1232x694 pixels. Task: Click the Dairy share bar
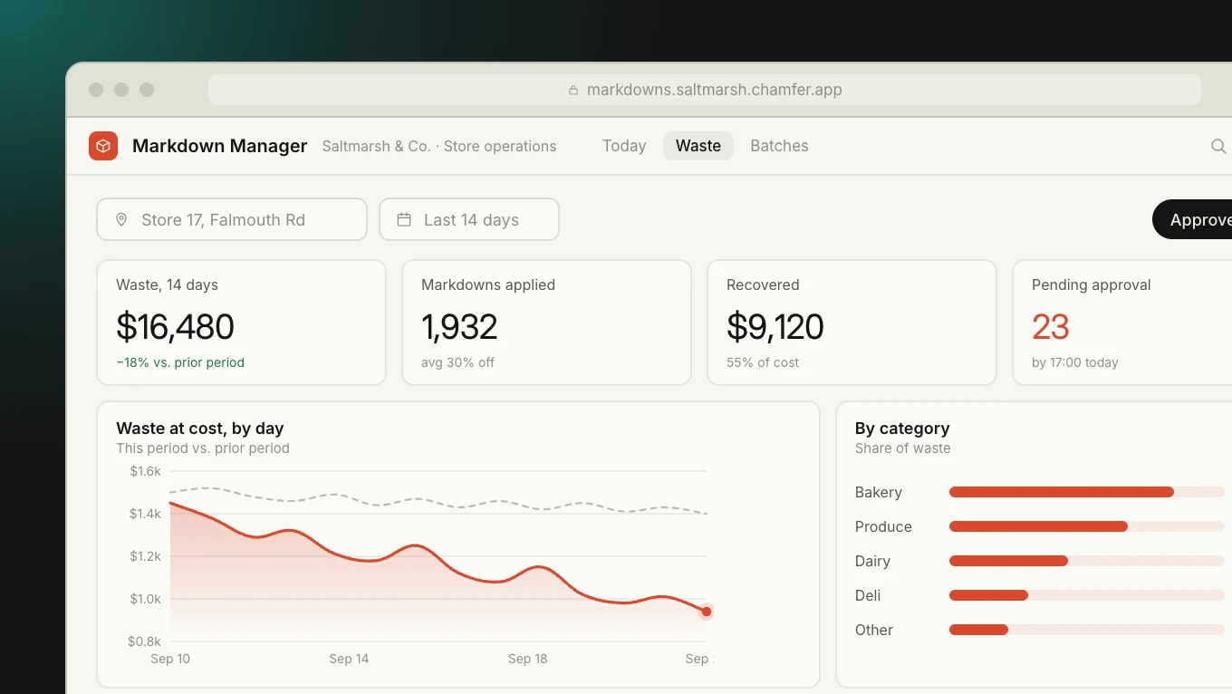click(1087, 561)
